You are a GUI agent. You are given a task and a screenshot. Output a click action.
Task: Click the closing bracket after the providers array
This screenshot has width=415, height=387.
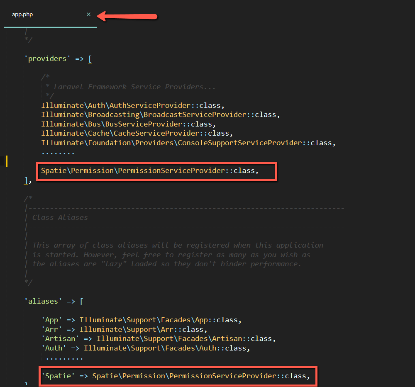(x=26, y=180)
